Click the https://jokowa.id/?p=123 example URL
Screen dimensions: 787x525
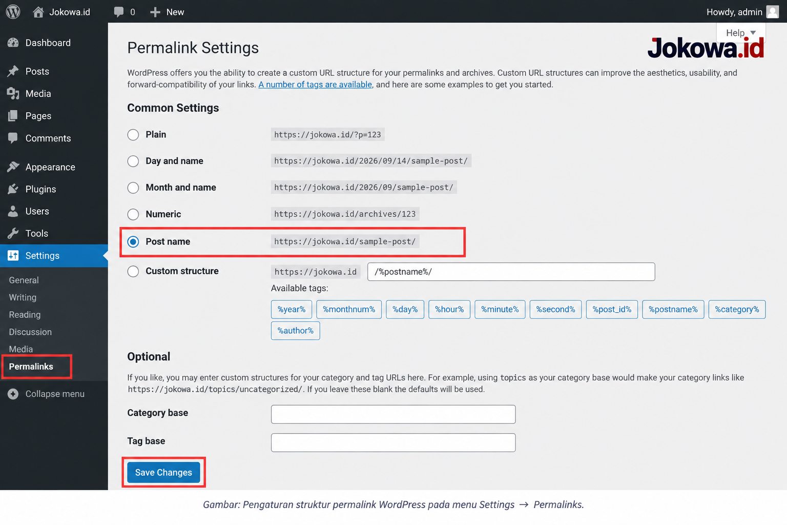[x=327, y=135]
